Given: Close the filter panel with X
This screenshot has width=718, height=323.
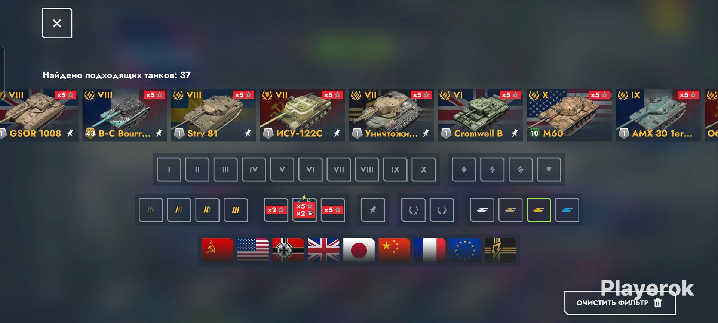Looking at the screenshot, I should pyautogui.click(x=57, y=23).
